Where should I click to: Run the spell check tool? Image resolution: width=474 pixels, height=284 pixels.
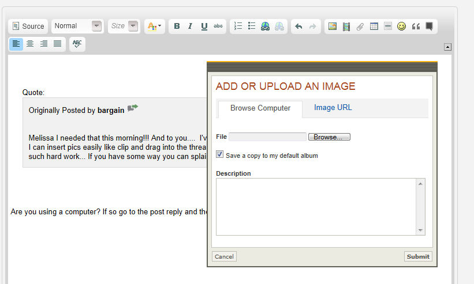(x=77, y=44)
